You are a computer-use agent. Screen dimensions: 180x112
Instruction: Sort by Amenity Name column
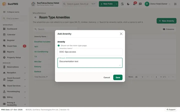point(41,36)
